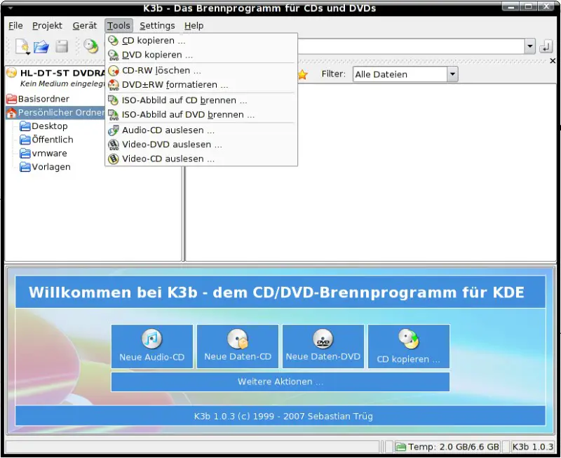Close the open Tools menu
Image resolution: width=561 pixels, height=458 pixels.
pos(119,26)
